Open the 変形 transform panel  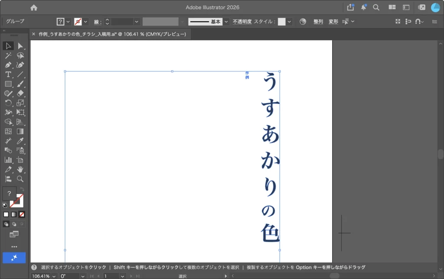[333, 22]
